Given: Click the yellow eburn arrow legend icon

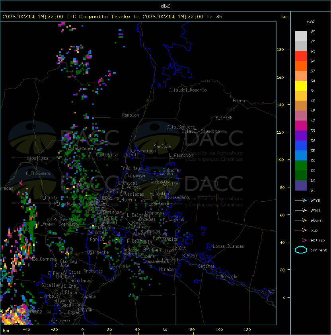Looking at the screenshot, I should 301,220.
